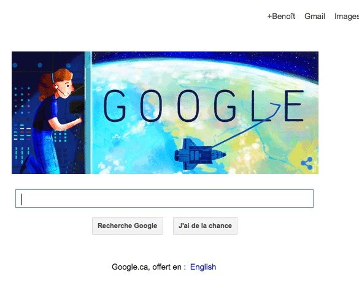
Task: Focus the Google search text box
Action: tap(164, 199)
